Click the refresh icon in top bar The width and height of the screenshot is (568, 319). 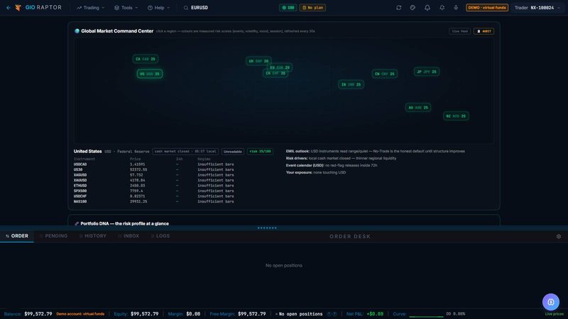(x=399, y=8)
